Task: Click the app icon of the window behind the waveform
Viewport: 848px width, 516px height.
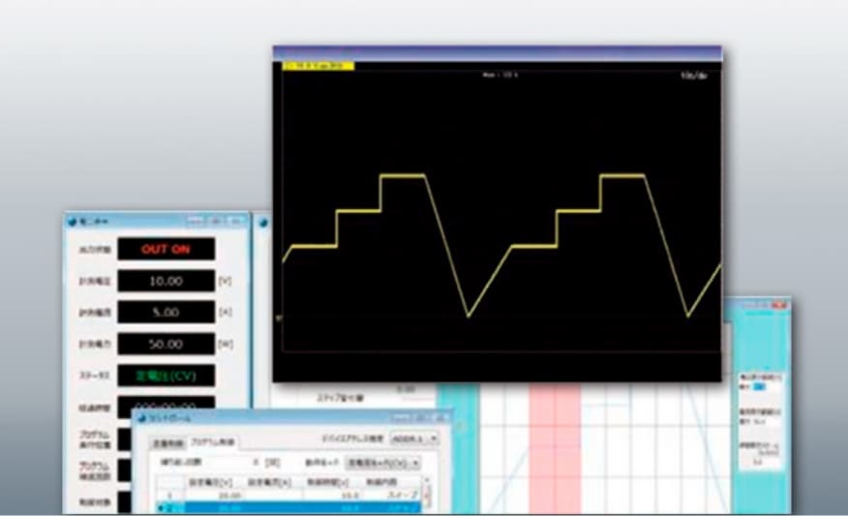Action: 263,223
